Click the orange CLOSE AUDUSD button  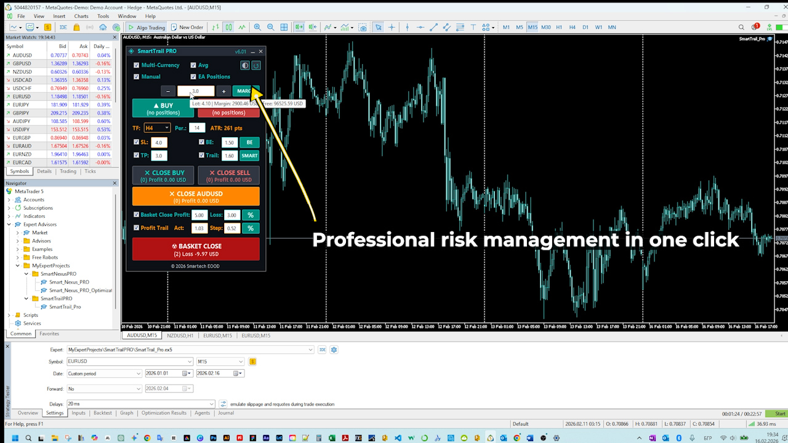(196, 196)
